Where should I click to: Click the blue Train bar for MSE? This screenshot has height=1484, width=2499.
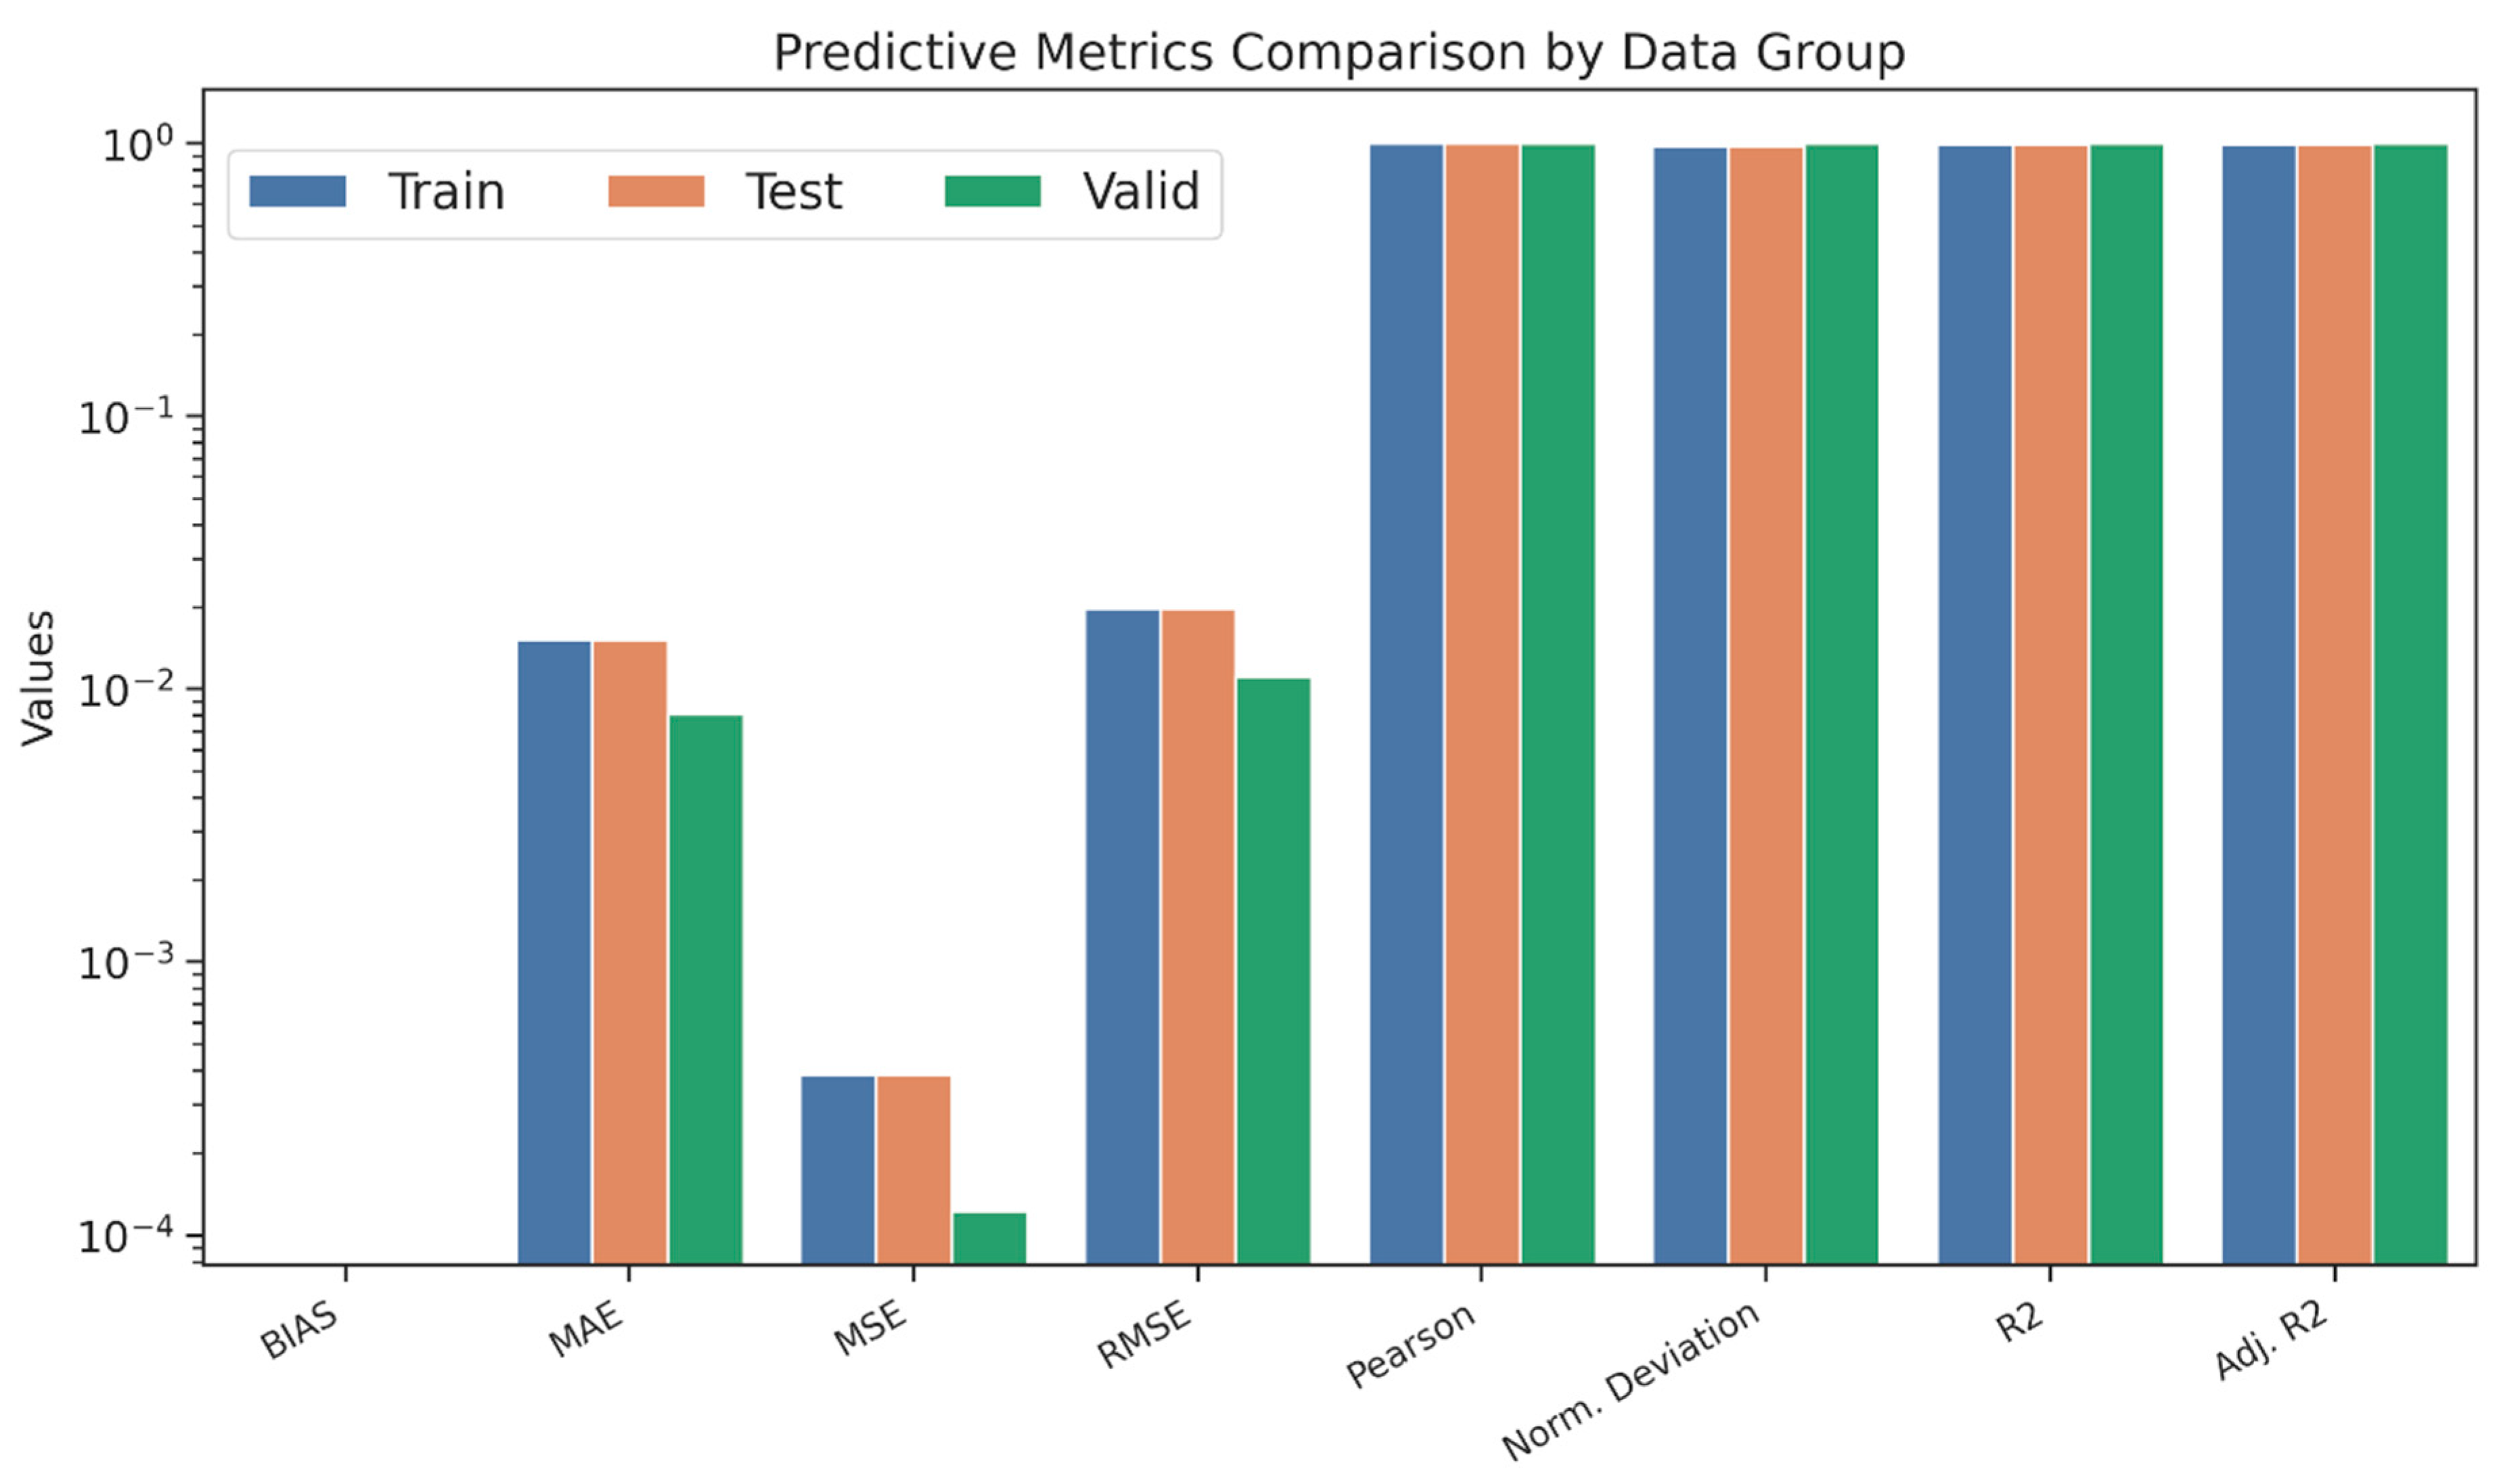pyautogui.click(x=837, y=1170)
